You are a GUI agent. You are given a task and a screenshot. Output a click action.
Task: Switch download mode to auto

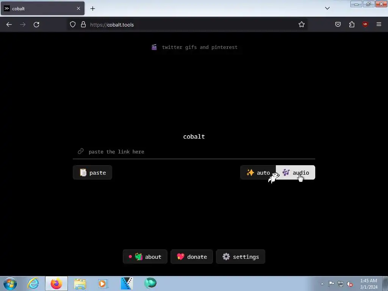(258, 172)
